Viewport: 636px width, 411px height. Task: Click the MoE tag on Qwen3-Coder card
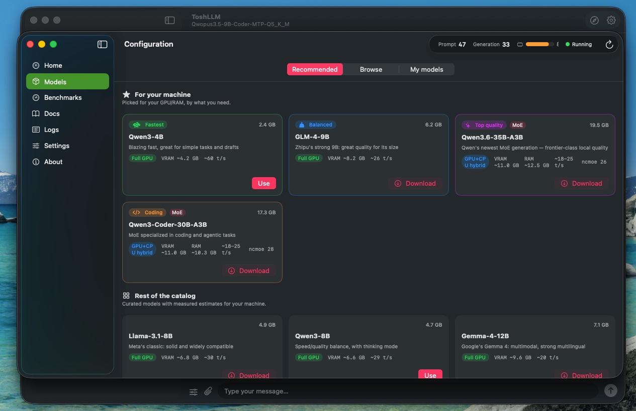click(x=177, y=212)
